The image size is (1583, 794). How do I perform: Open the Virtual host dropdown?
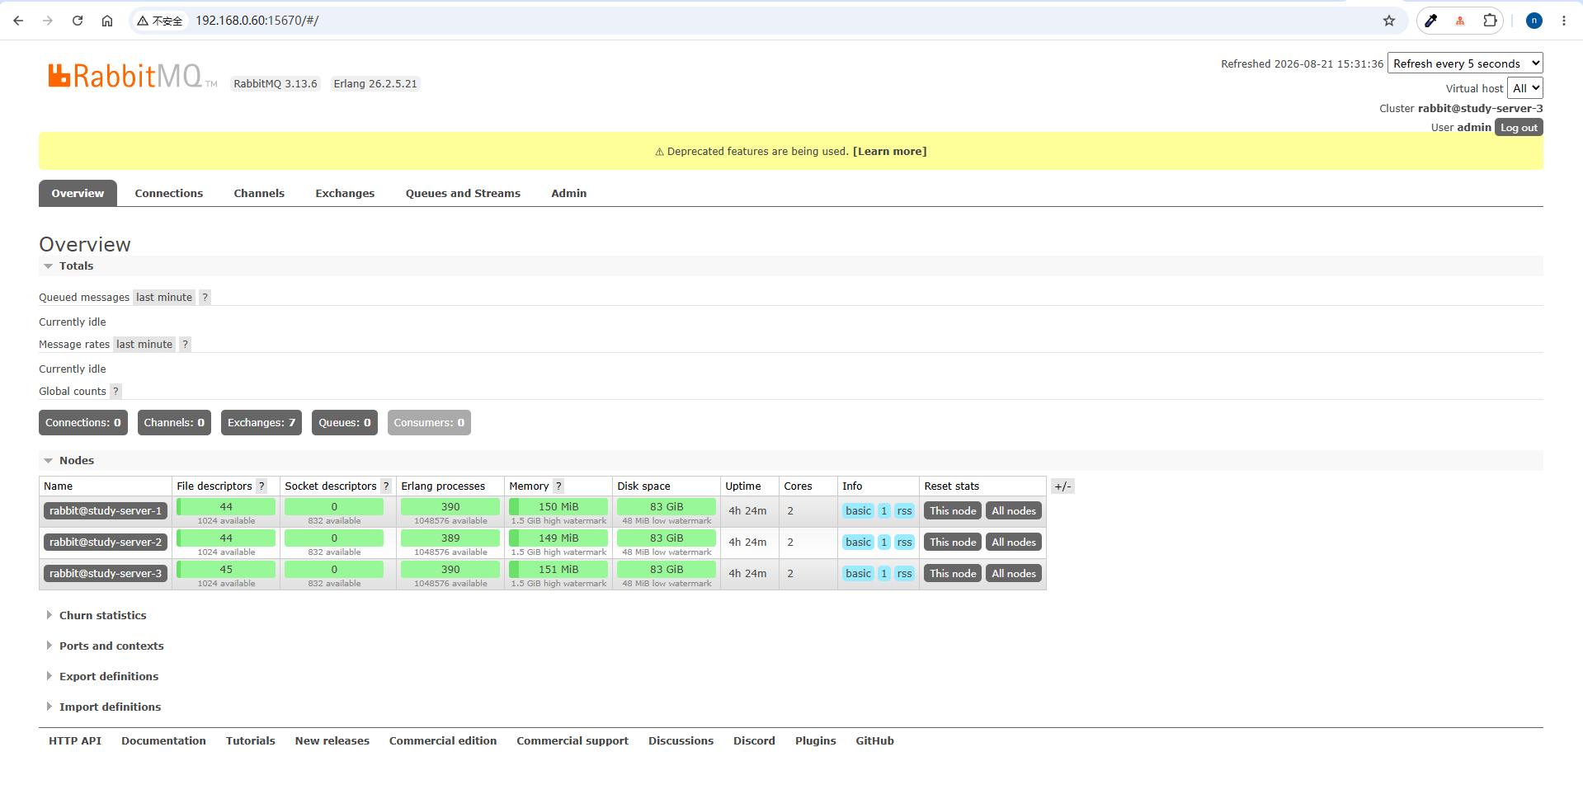coord(1525,88)
